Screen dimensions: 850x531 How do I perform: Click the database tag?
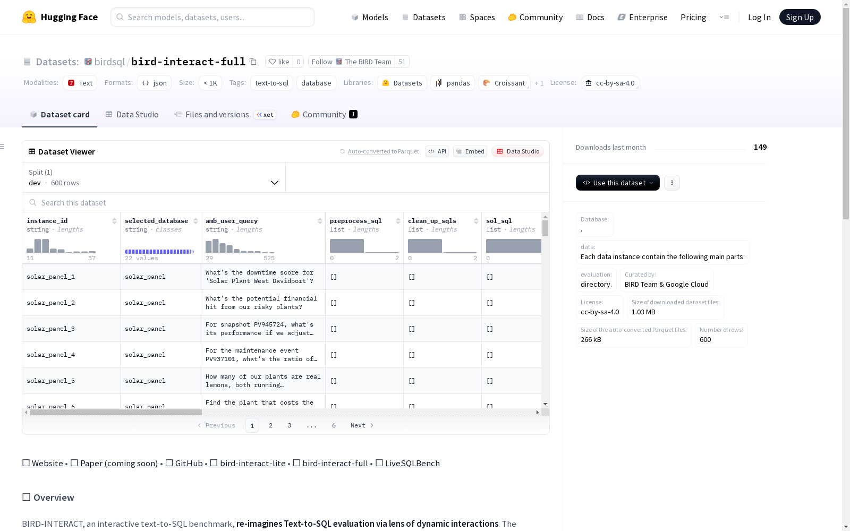[x=317, y=83]
